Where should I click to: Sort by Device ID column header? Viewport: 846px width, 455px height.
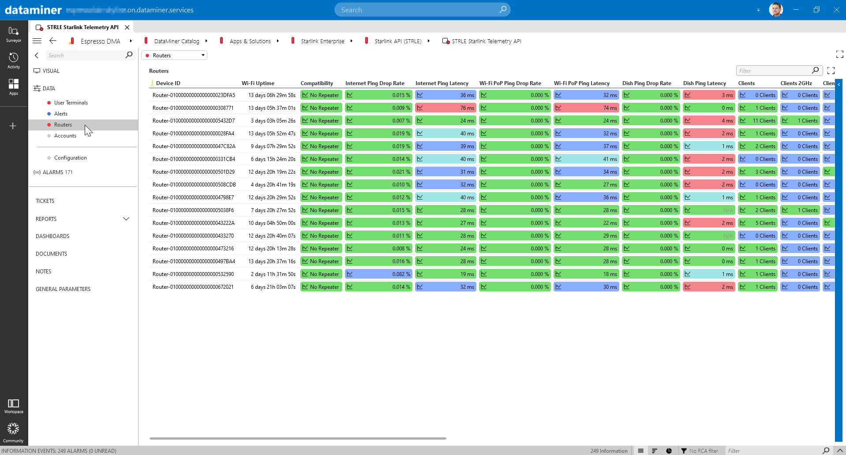click(168, 83)
